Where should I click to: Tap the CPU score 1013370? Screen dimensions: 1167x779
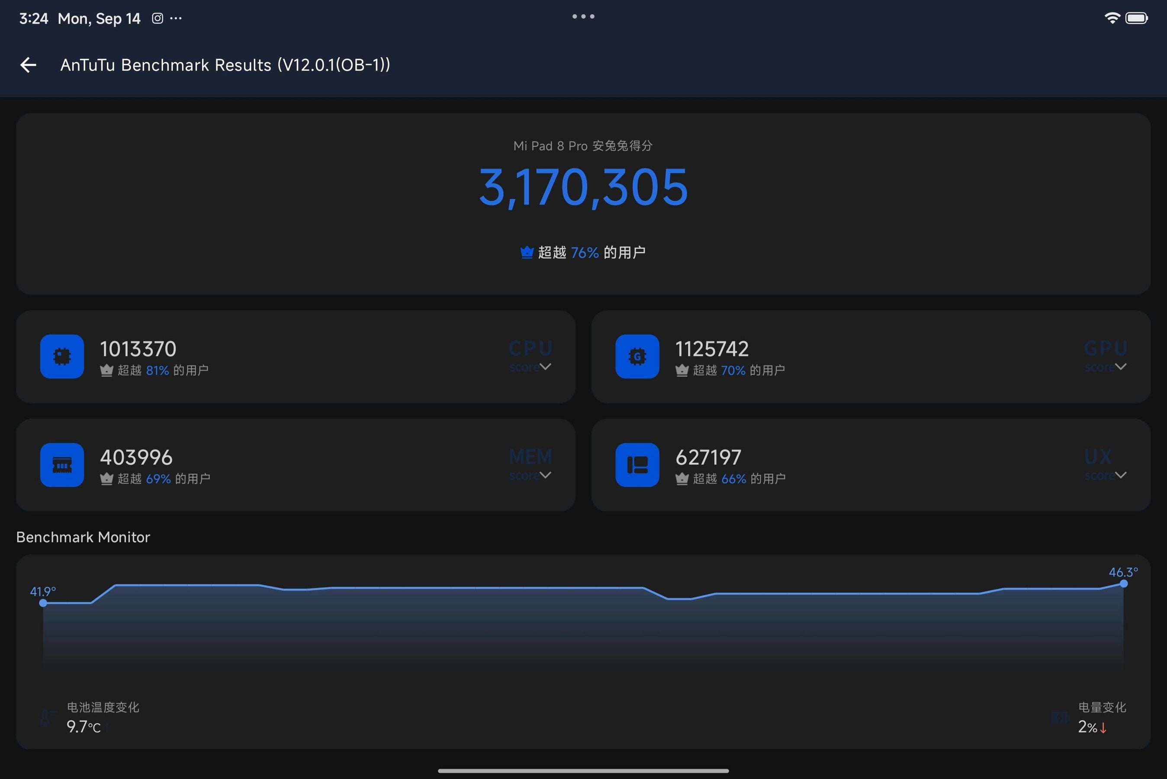(x=138, y=349)
